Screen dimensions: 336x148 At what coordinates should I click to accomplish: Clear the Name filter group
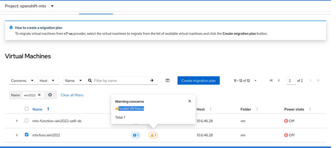50,95
